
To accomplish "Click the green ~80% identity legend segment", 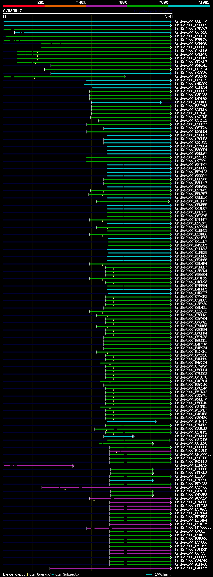I will point(148,6).
